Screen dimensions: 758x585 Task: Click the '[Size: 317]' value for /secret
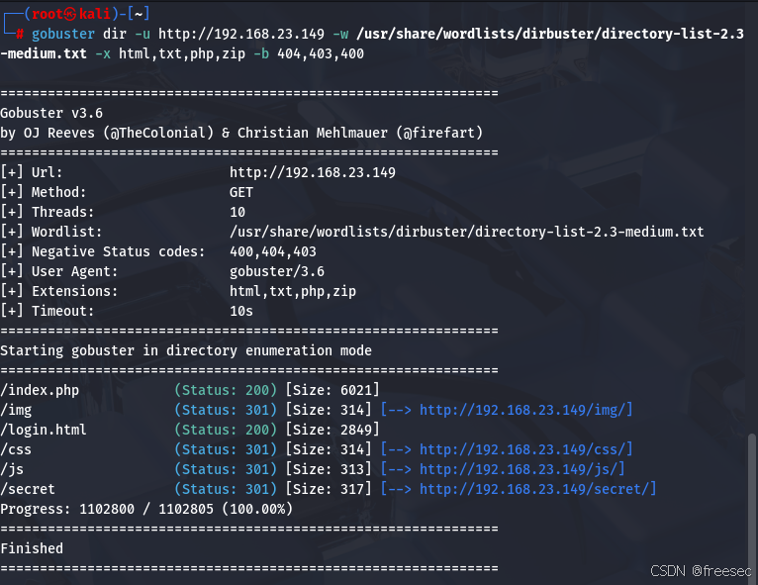click(329, 489)
